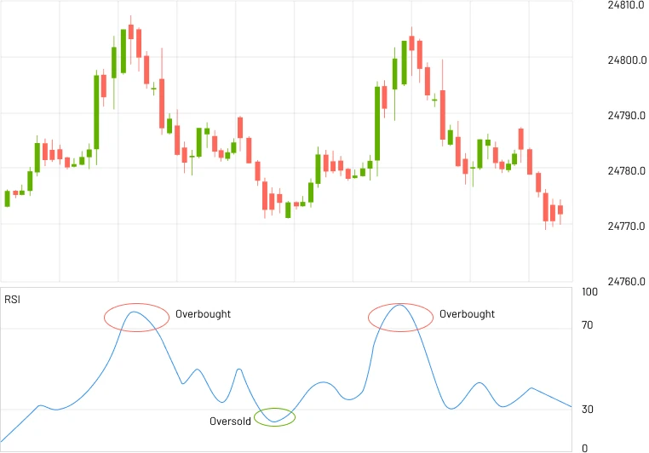Click the RSI 100 scale value
Image resolution: width=649 pixels, height=453 pixels.
coord(589,292)
